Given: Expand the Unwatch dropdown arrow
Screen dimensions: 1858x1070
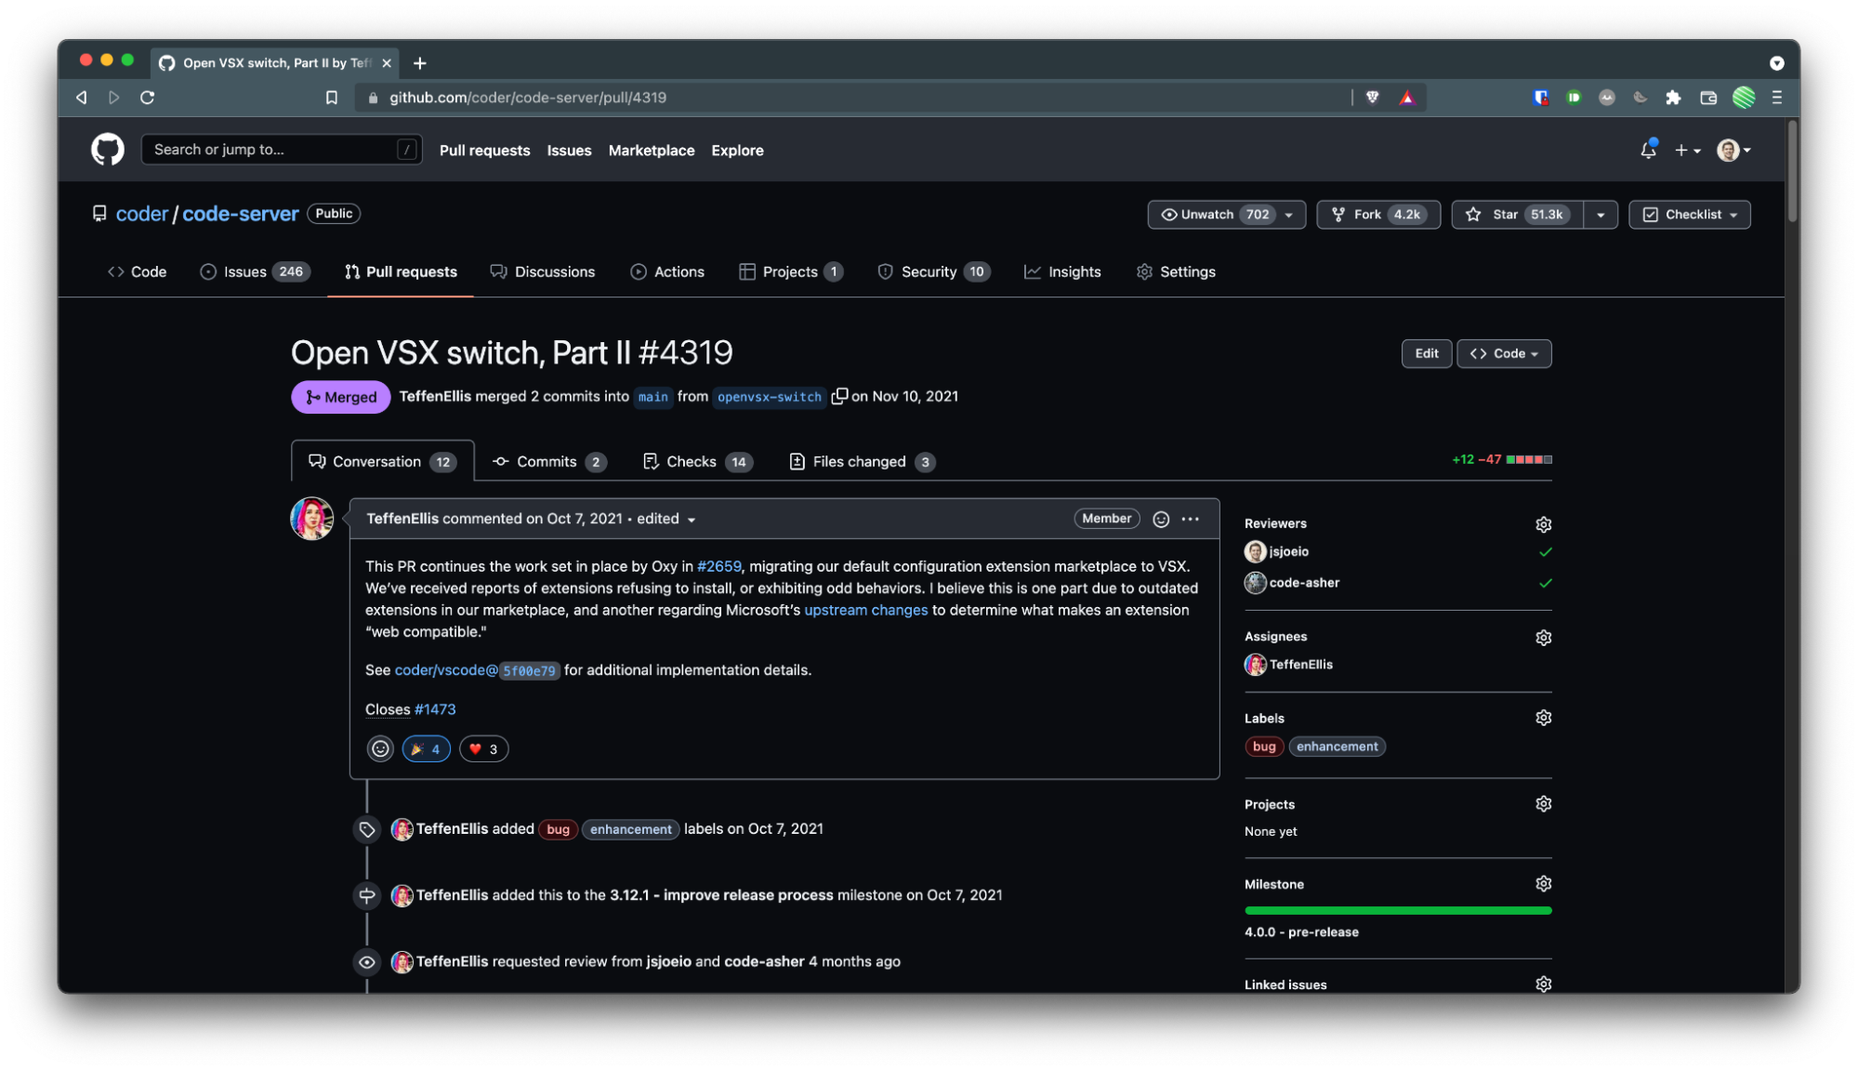Looking at the screenshot, I should (x=1289, y=215).
